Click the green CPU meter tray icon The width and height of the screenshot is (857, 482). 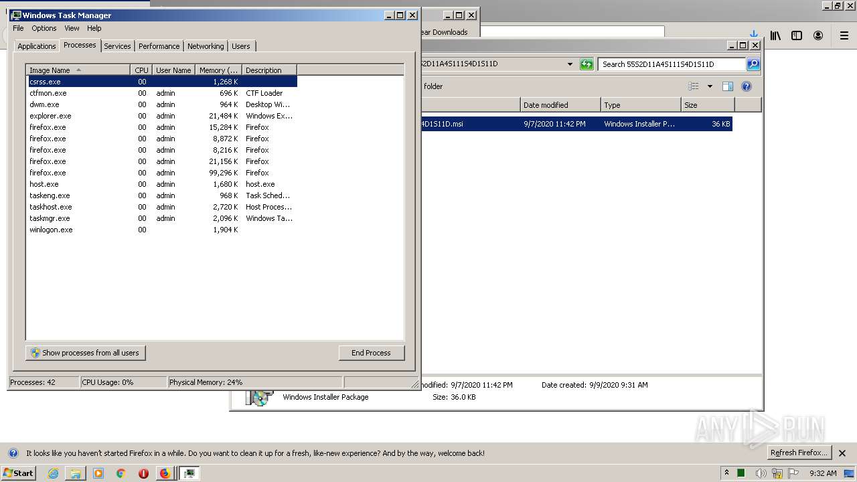pyautogui.click(x=741, y=473)
